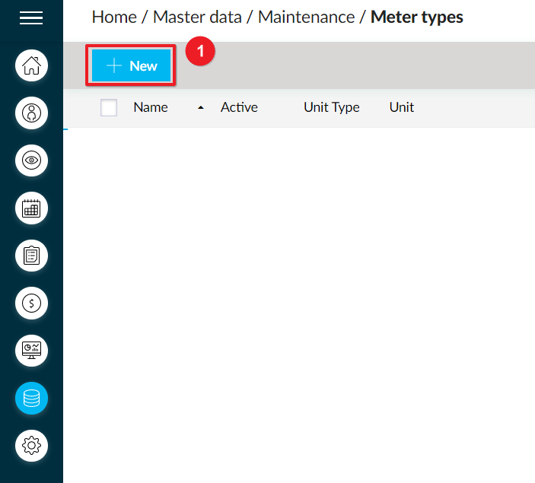Open the clipboard checklist sidebar icon

pyautogui.click(x=31, y=256)
